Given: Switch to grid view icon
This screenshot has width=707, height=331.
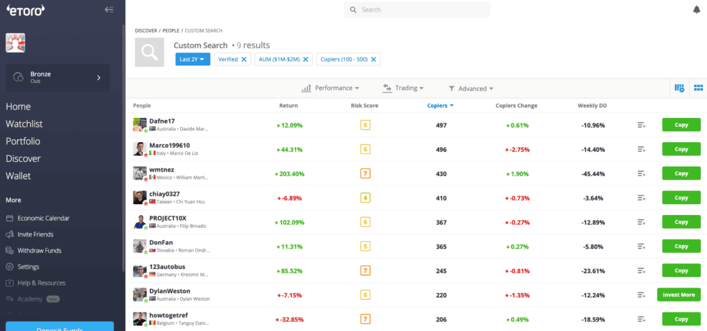Looking at the screenshot, I should [x=698, y=88].
